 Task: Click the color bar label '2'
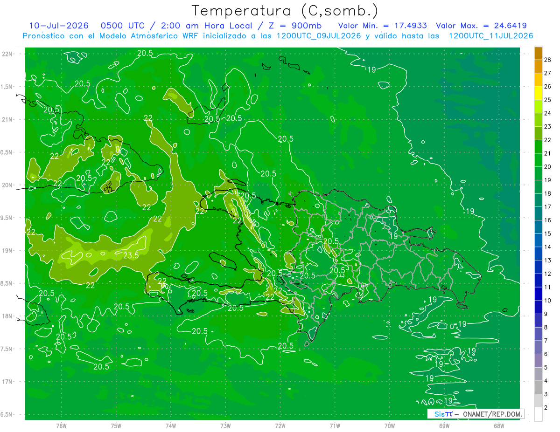(x=546, y=407)
